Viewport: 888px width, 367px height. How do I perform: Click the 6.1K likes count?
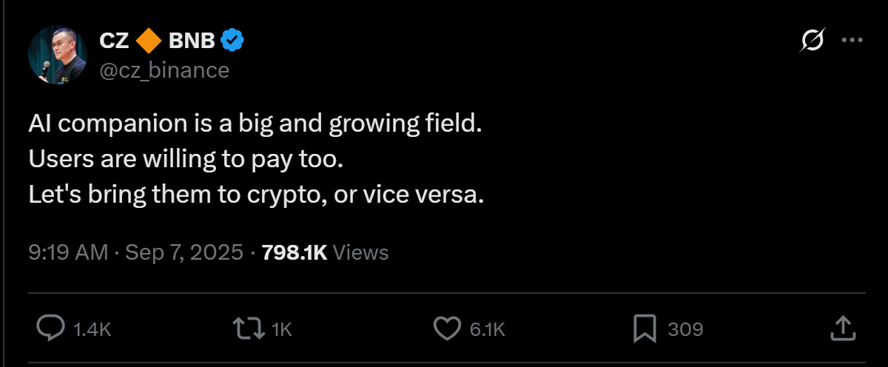coord(488,329)
